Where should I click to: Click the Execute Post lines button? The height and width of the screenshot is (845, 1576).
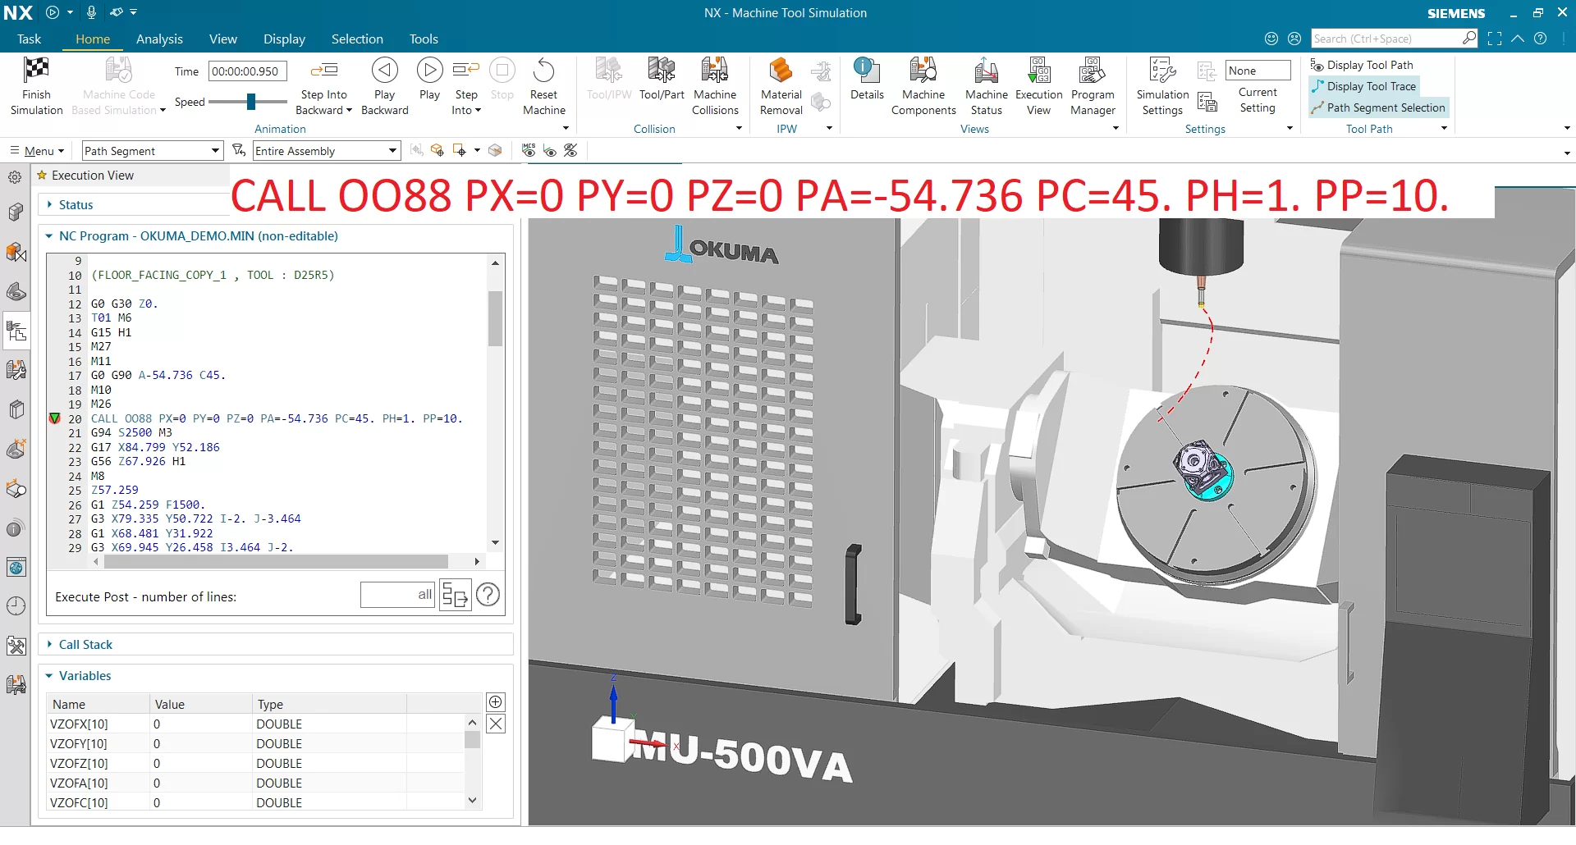(456, 595)
